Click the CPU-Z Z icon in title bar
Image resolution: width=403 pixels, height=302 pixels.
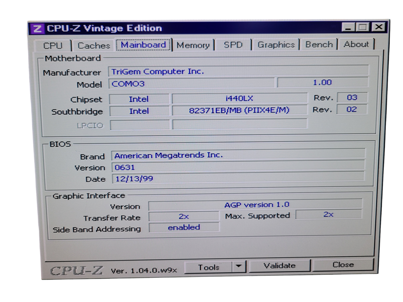(x=37, y=28)
